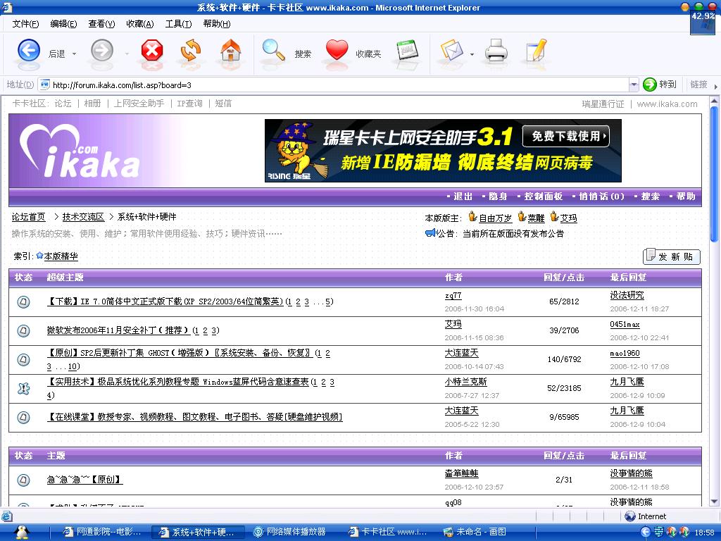Open the 工具(T) menu
The image size is (721, 541).
[178, 24]
